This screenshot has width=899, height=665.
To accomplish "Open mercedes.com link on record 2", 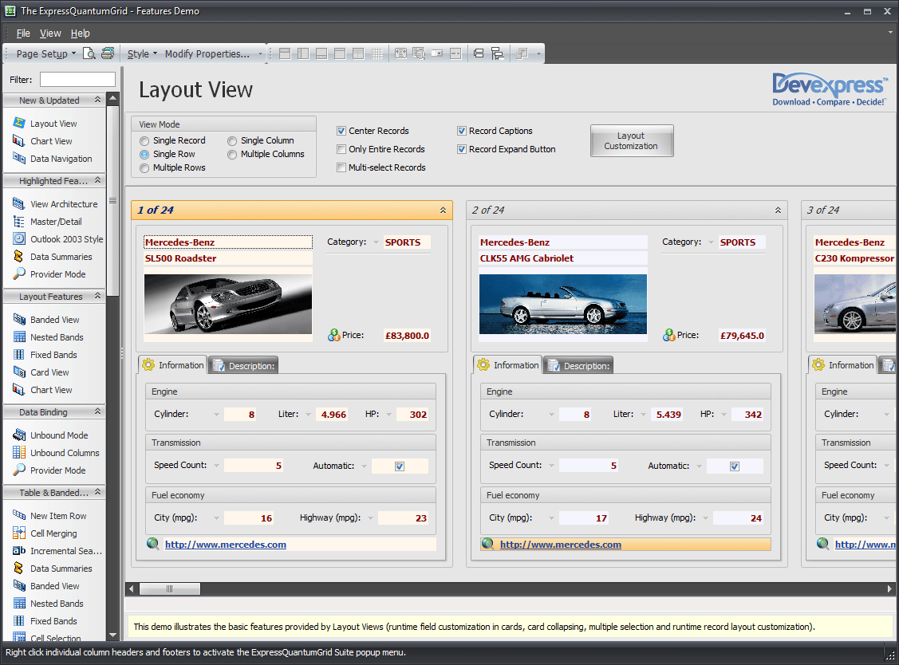I will pos(560,545).
